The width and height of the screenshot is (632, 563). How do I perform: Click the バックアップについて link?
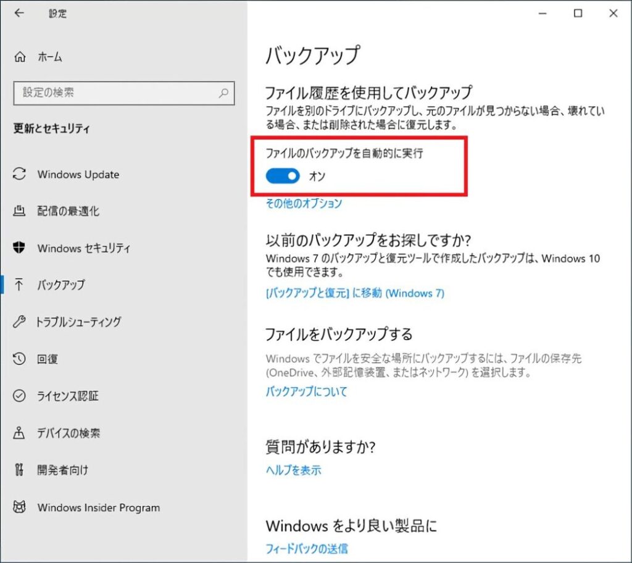307,391
